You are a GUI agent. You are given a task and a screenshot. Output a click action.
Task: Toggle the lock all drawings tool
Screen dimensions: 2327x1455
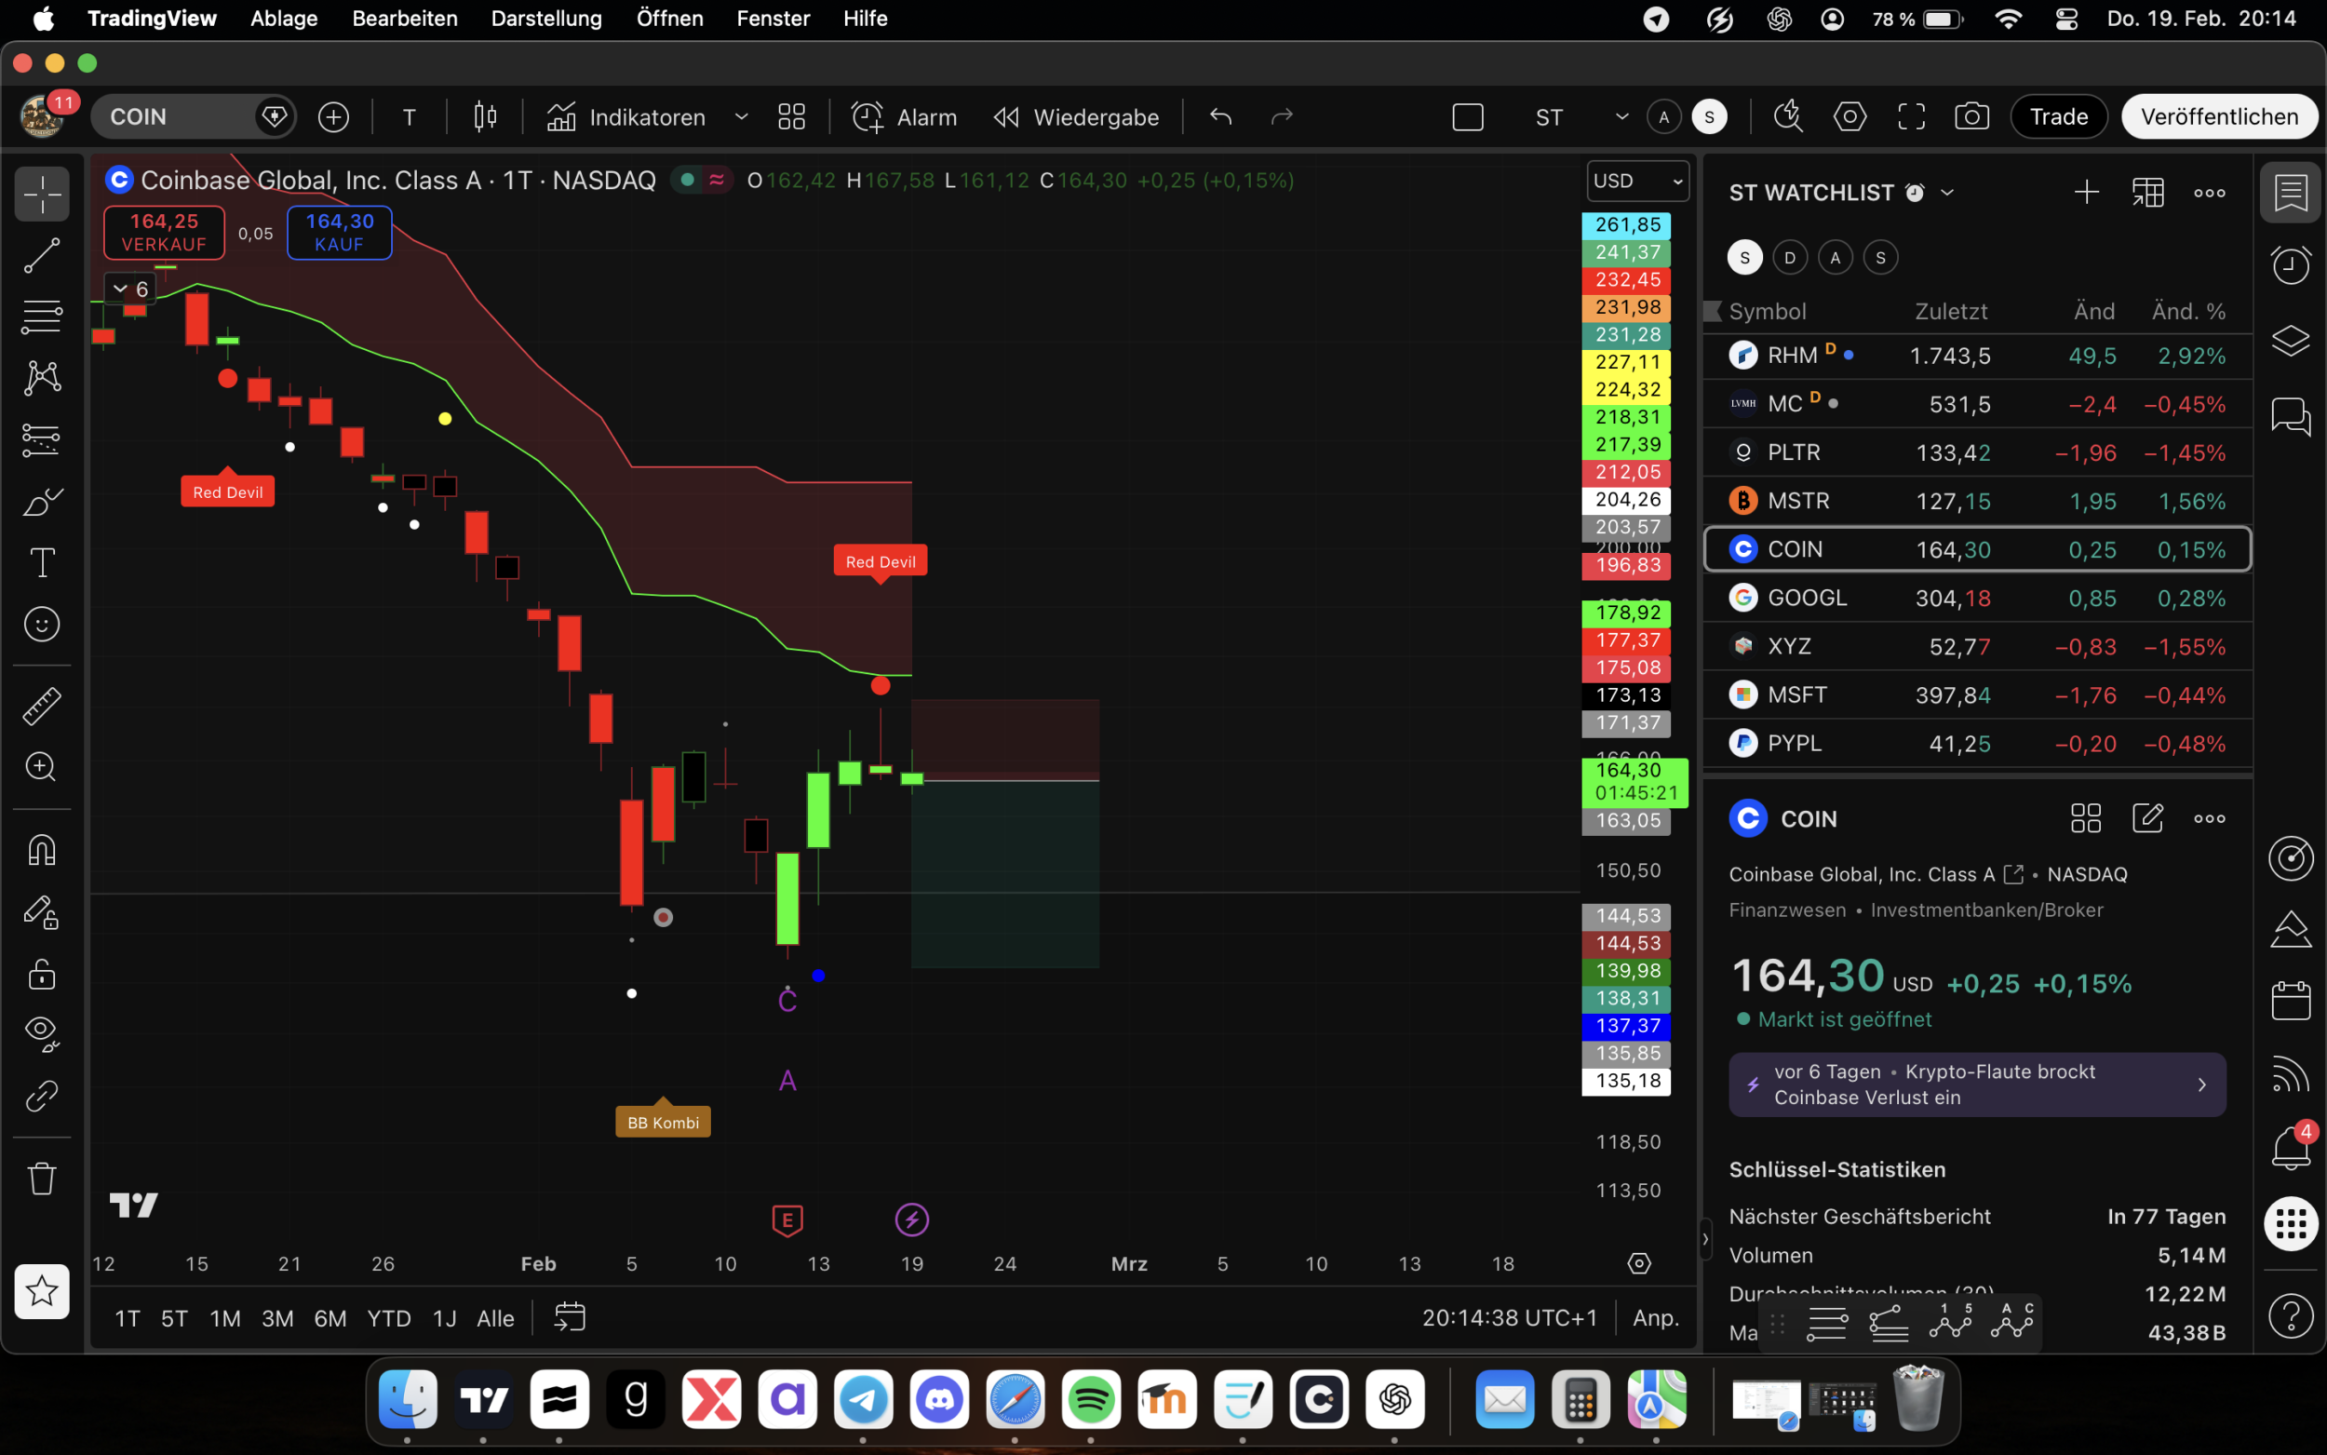point(41,974)
